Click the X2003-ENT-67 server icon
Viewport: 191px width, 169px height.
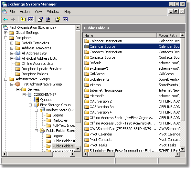[x=30, y=94]
